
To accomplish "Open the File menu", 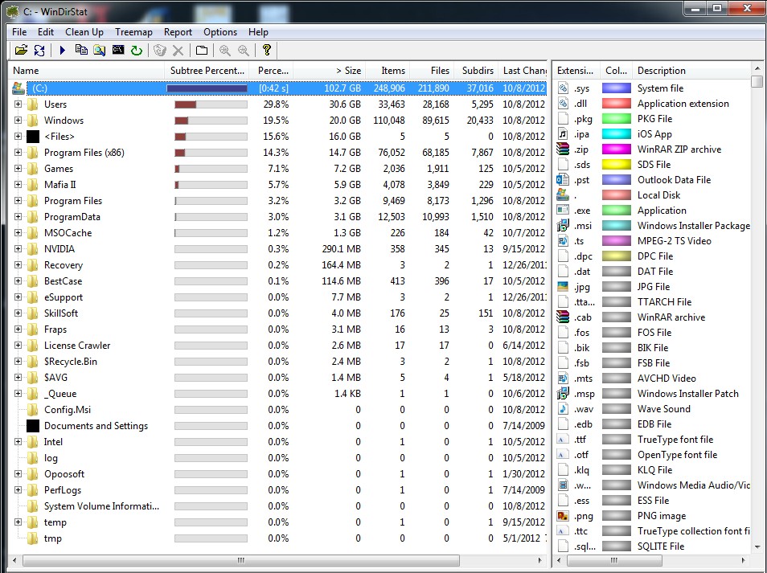I will [x=19, y=32].
